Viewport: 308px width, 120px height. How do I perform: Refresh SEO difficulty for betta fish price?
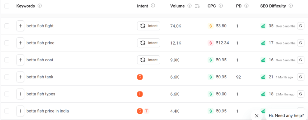[x=300, y=43]
